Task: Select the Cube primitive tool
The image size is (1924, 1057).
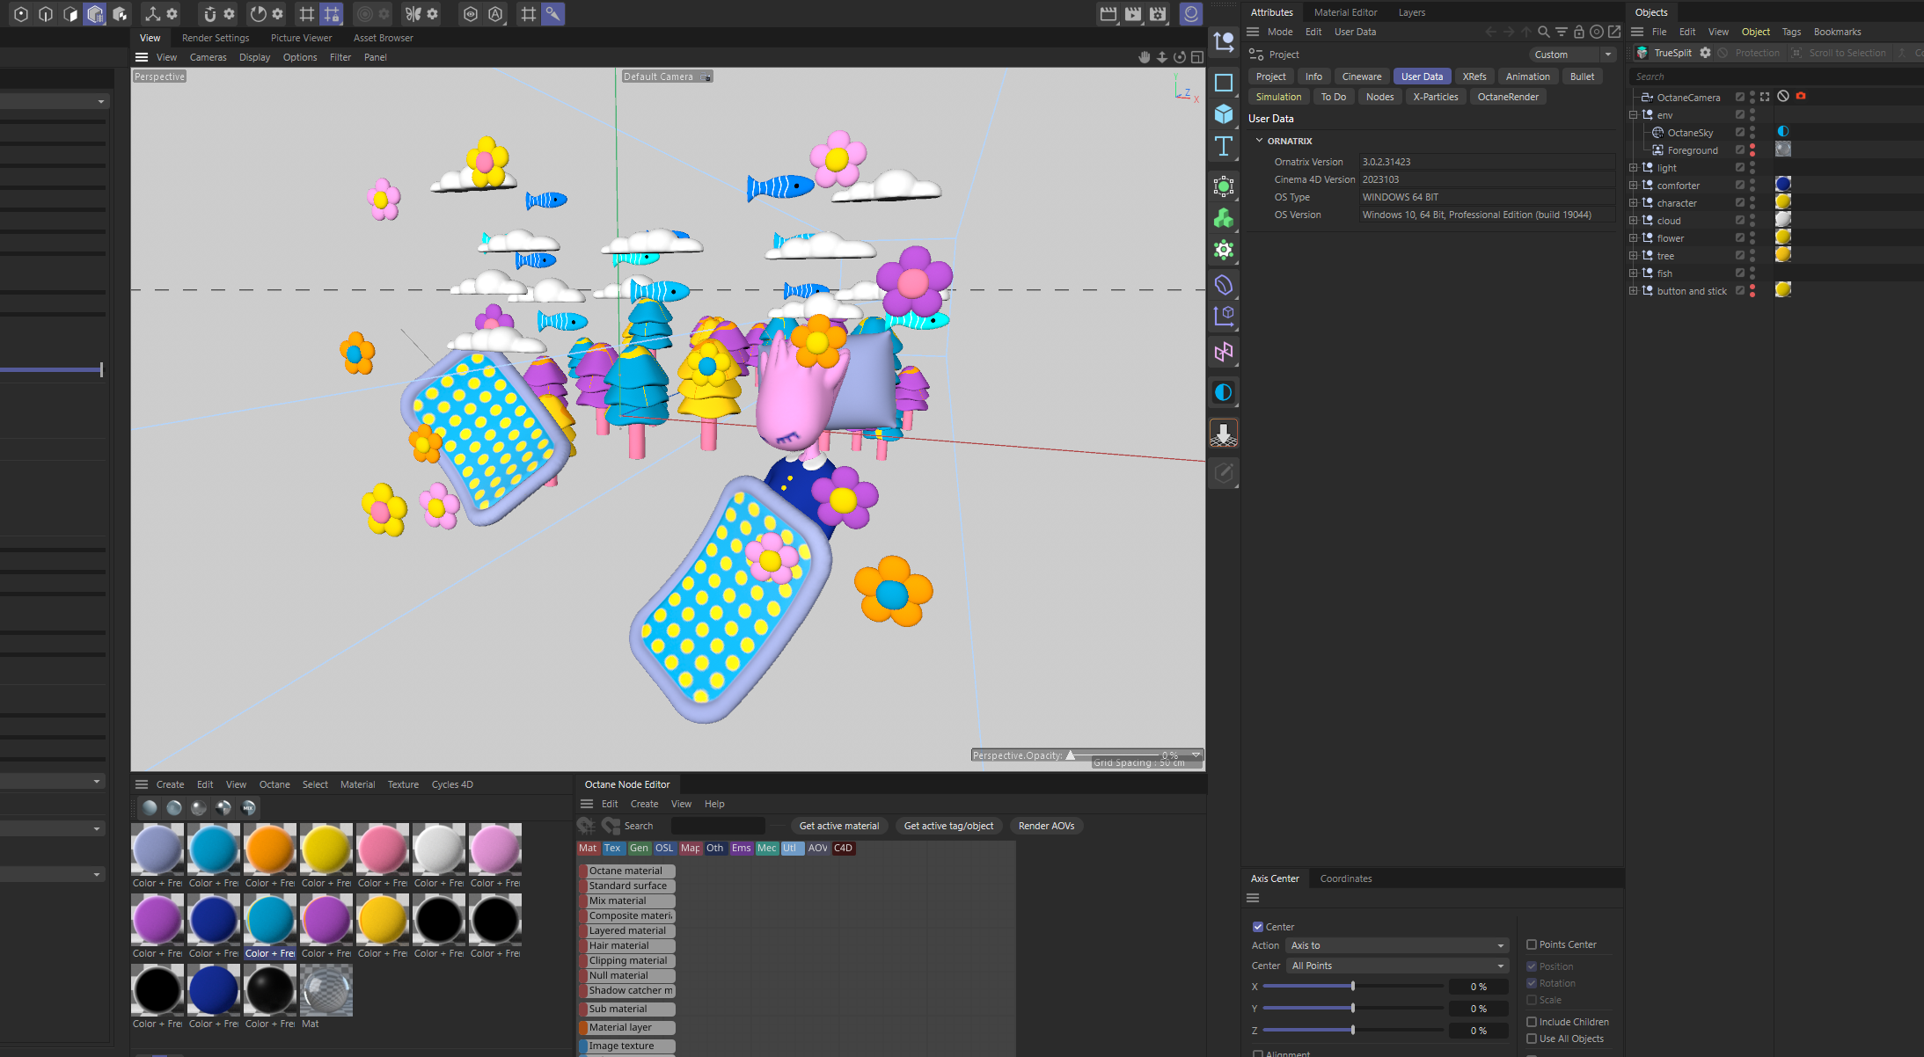Action: (1223, 114)
